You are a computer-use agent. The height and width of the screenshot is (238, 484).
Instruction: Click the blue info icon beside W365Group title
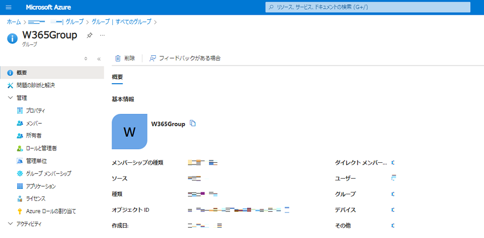[x=13, y=39]
